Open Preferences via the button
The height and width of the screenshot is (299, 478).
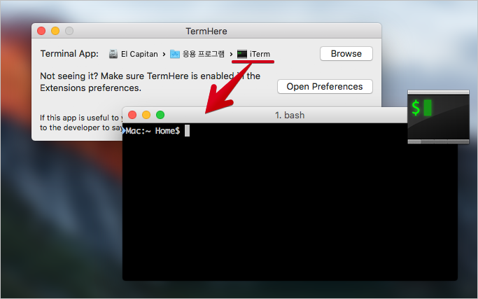(x=325, y=86)
